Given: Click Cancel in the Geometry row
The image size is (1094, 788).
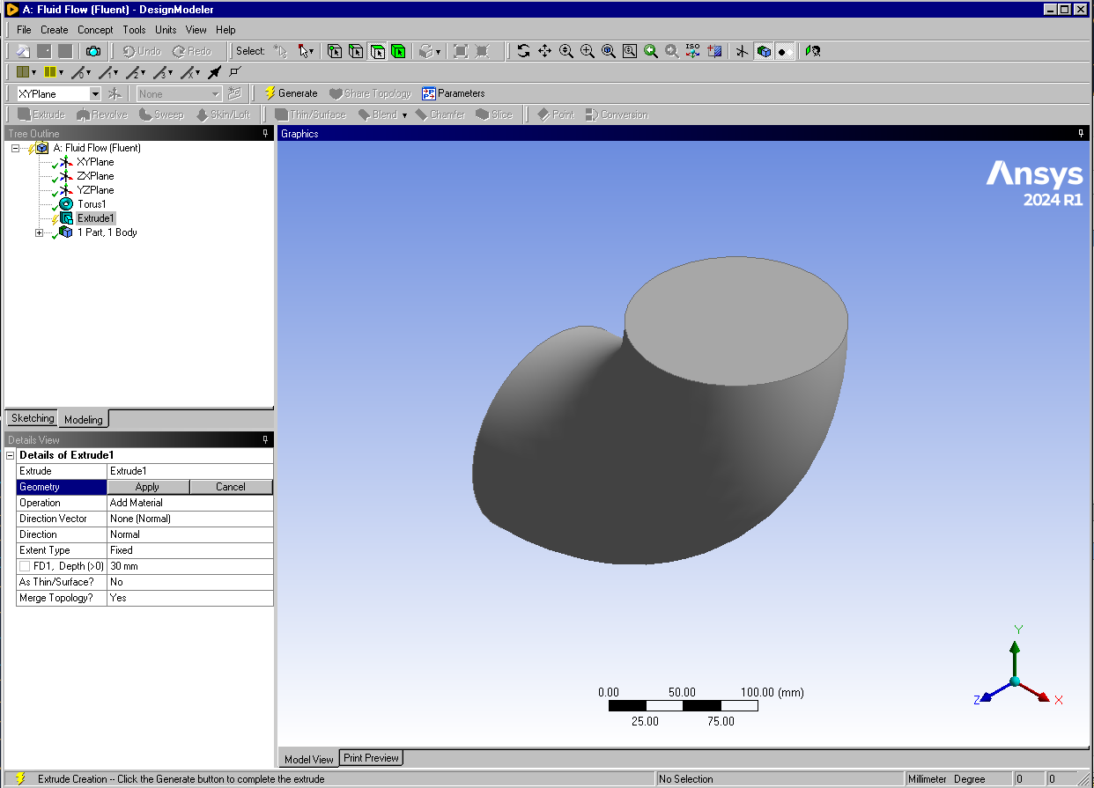Looking at the screenshot, I should pos(231,487).
